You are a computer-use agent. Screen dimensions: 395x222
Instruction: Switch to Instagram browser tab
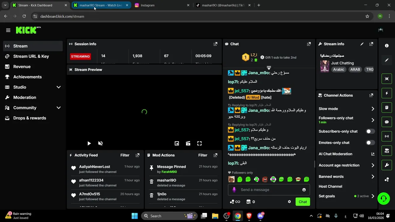point(162,5)
